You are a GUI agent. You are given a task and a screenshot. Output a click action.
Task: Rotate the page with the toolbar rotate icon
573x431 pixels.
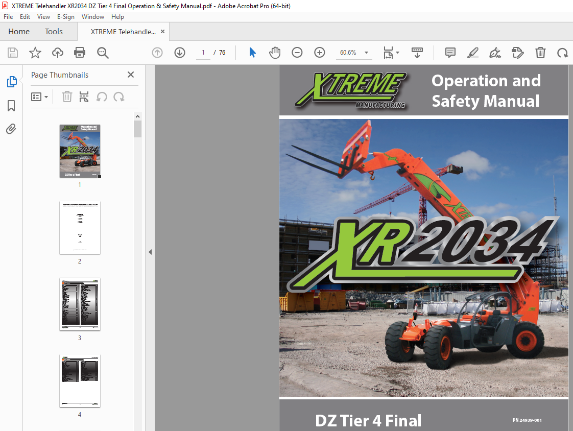pyautogui.click(x=562, y=53)
